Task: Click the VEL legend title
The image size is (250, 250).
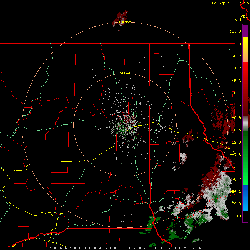Action: [x=244, y=17]
